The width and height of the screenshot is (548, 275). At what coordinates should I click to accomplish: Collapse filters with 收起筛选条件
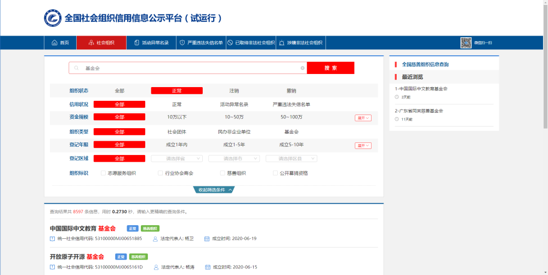214,190
